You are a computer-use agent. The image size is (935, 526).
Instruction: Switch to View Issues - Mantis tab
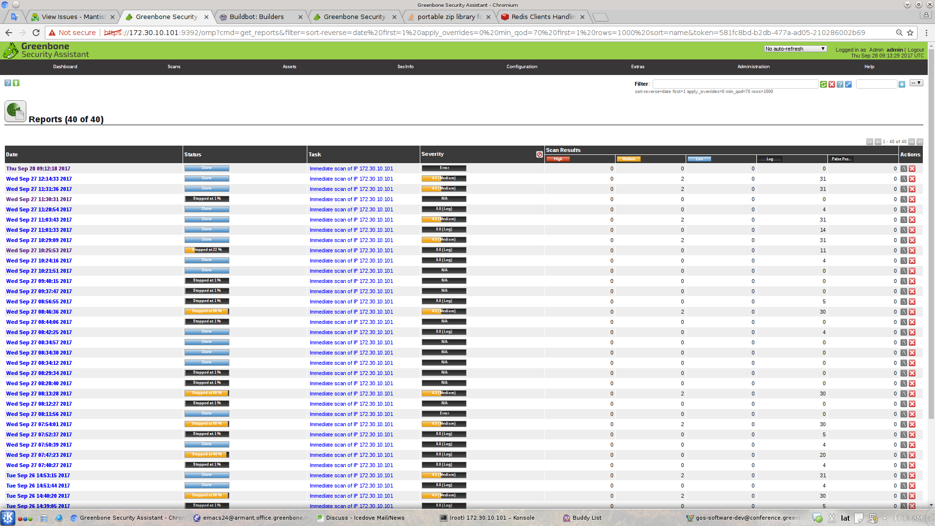point(73,17)
